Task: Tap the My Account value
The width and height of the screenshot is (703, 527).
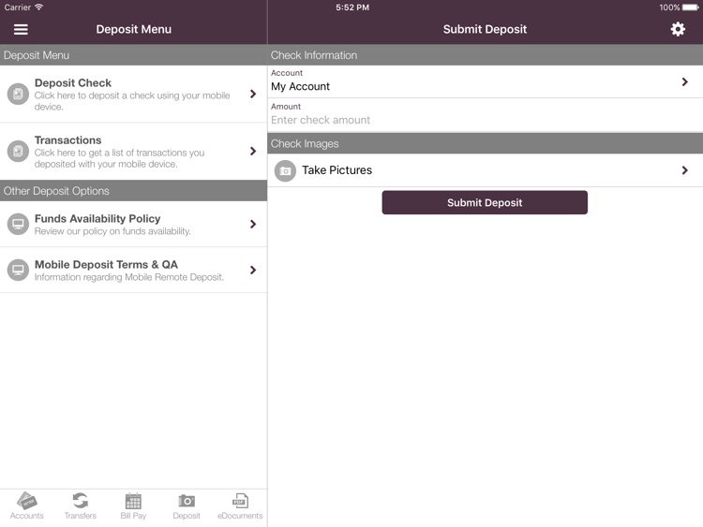Action: pos(300,86)
